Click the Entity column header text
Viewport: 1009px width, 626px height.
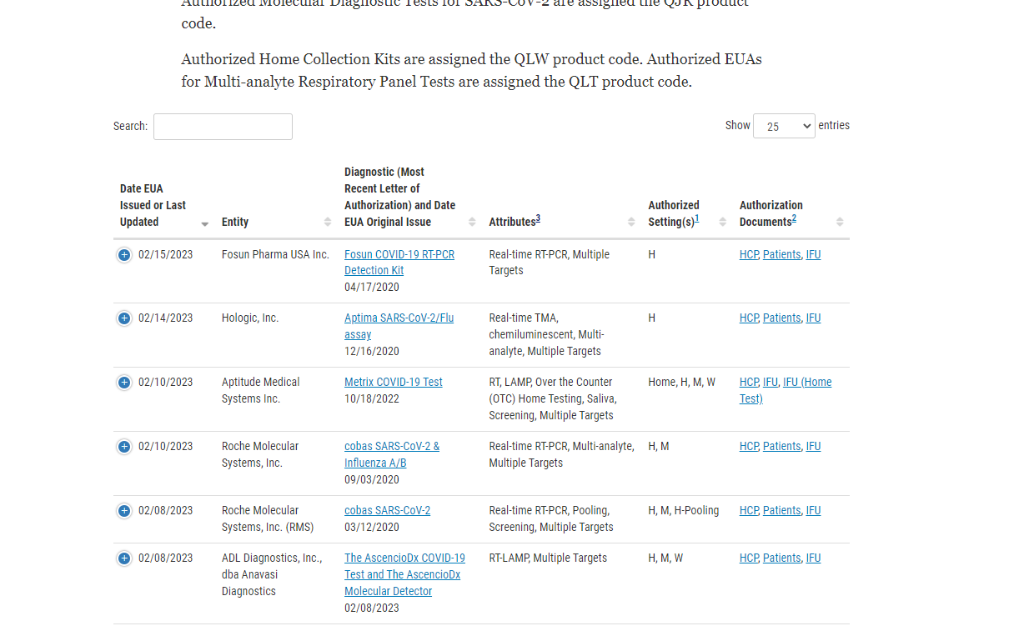click(235, 222)
